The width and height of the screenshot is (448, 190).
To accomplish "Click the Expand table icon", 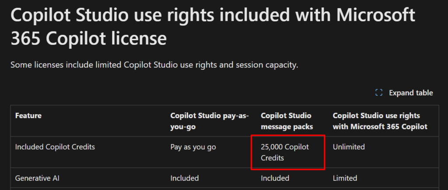I will [x=379, y=93].
